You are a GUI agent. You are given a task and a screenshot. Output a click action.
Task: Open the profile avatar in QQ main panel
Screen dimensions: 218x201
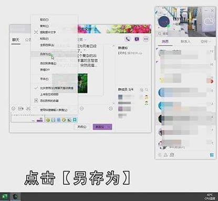(x=164, y=22)
